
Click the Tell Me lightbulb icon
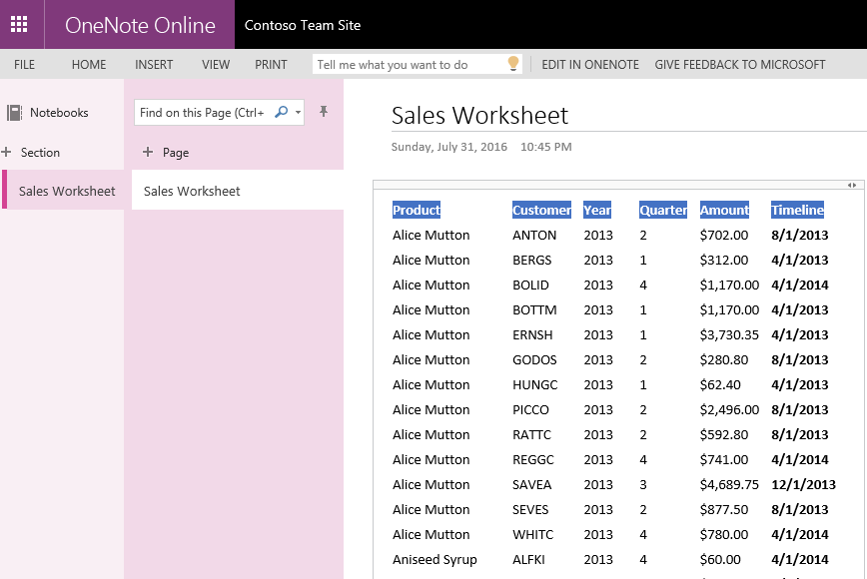(512, 63)
